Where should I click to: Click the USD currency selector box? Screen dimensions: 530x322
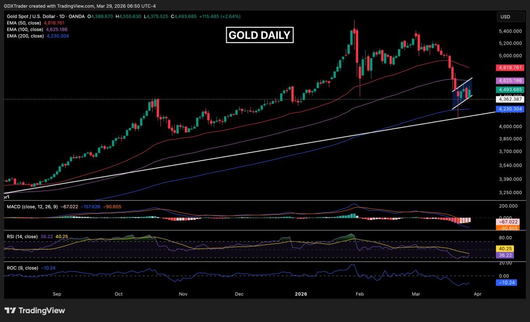pos(506,18)
